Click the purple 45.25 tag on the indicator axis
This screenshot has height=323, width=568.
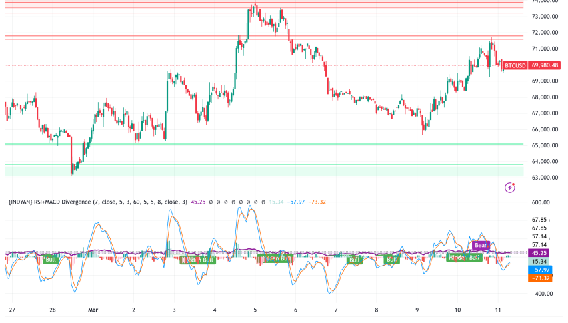(x=540, y=253)
